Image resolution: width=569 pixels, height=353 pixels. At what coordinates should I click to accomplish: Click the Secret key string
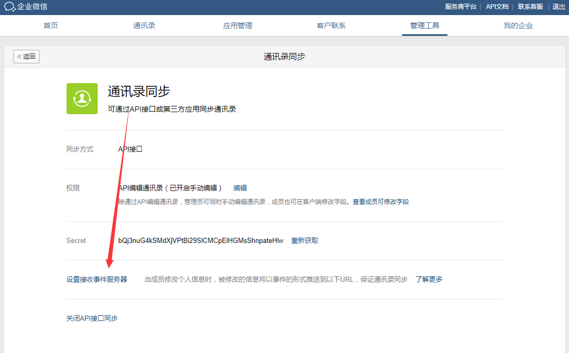coord(201,240)
